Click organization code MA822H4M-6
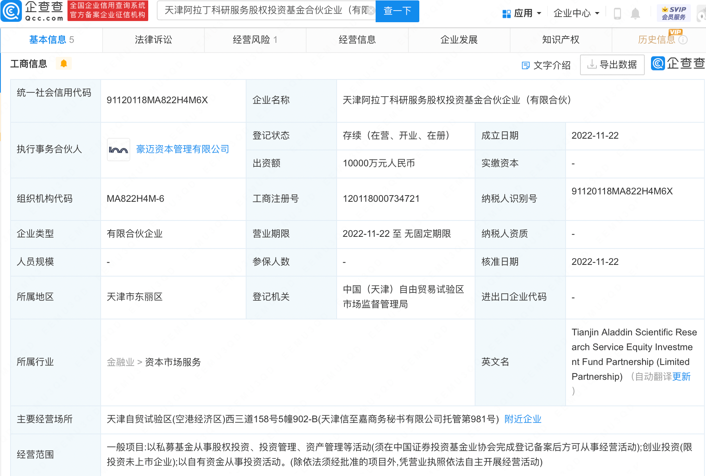The height and width of the screenshot is (476, 706). coord(135,199)
